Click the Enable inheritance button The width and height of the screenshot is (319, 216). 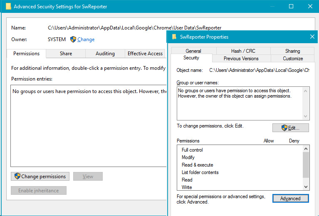39,190
